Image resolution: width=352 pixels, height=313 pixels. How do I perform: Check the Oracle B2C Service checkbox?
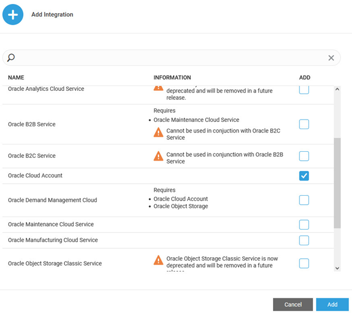(304, 156)
